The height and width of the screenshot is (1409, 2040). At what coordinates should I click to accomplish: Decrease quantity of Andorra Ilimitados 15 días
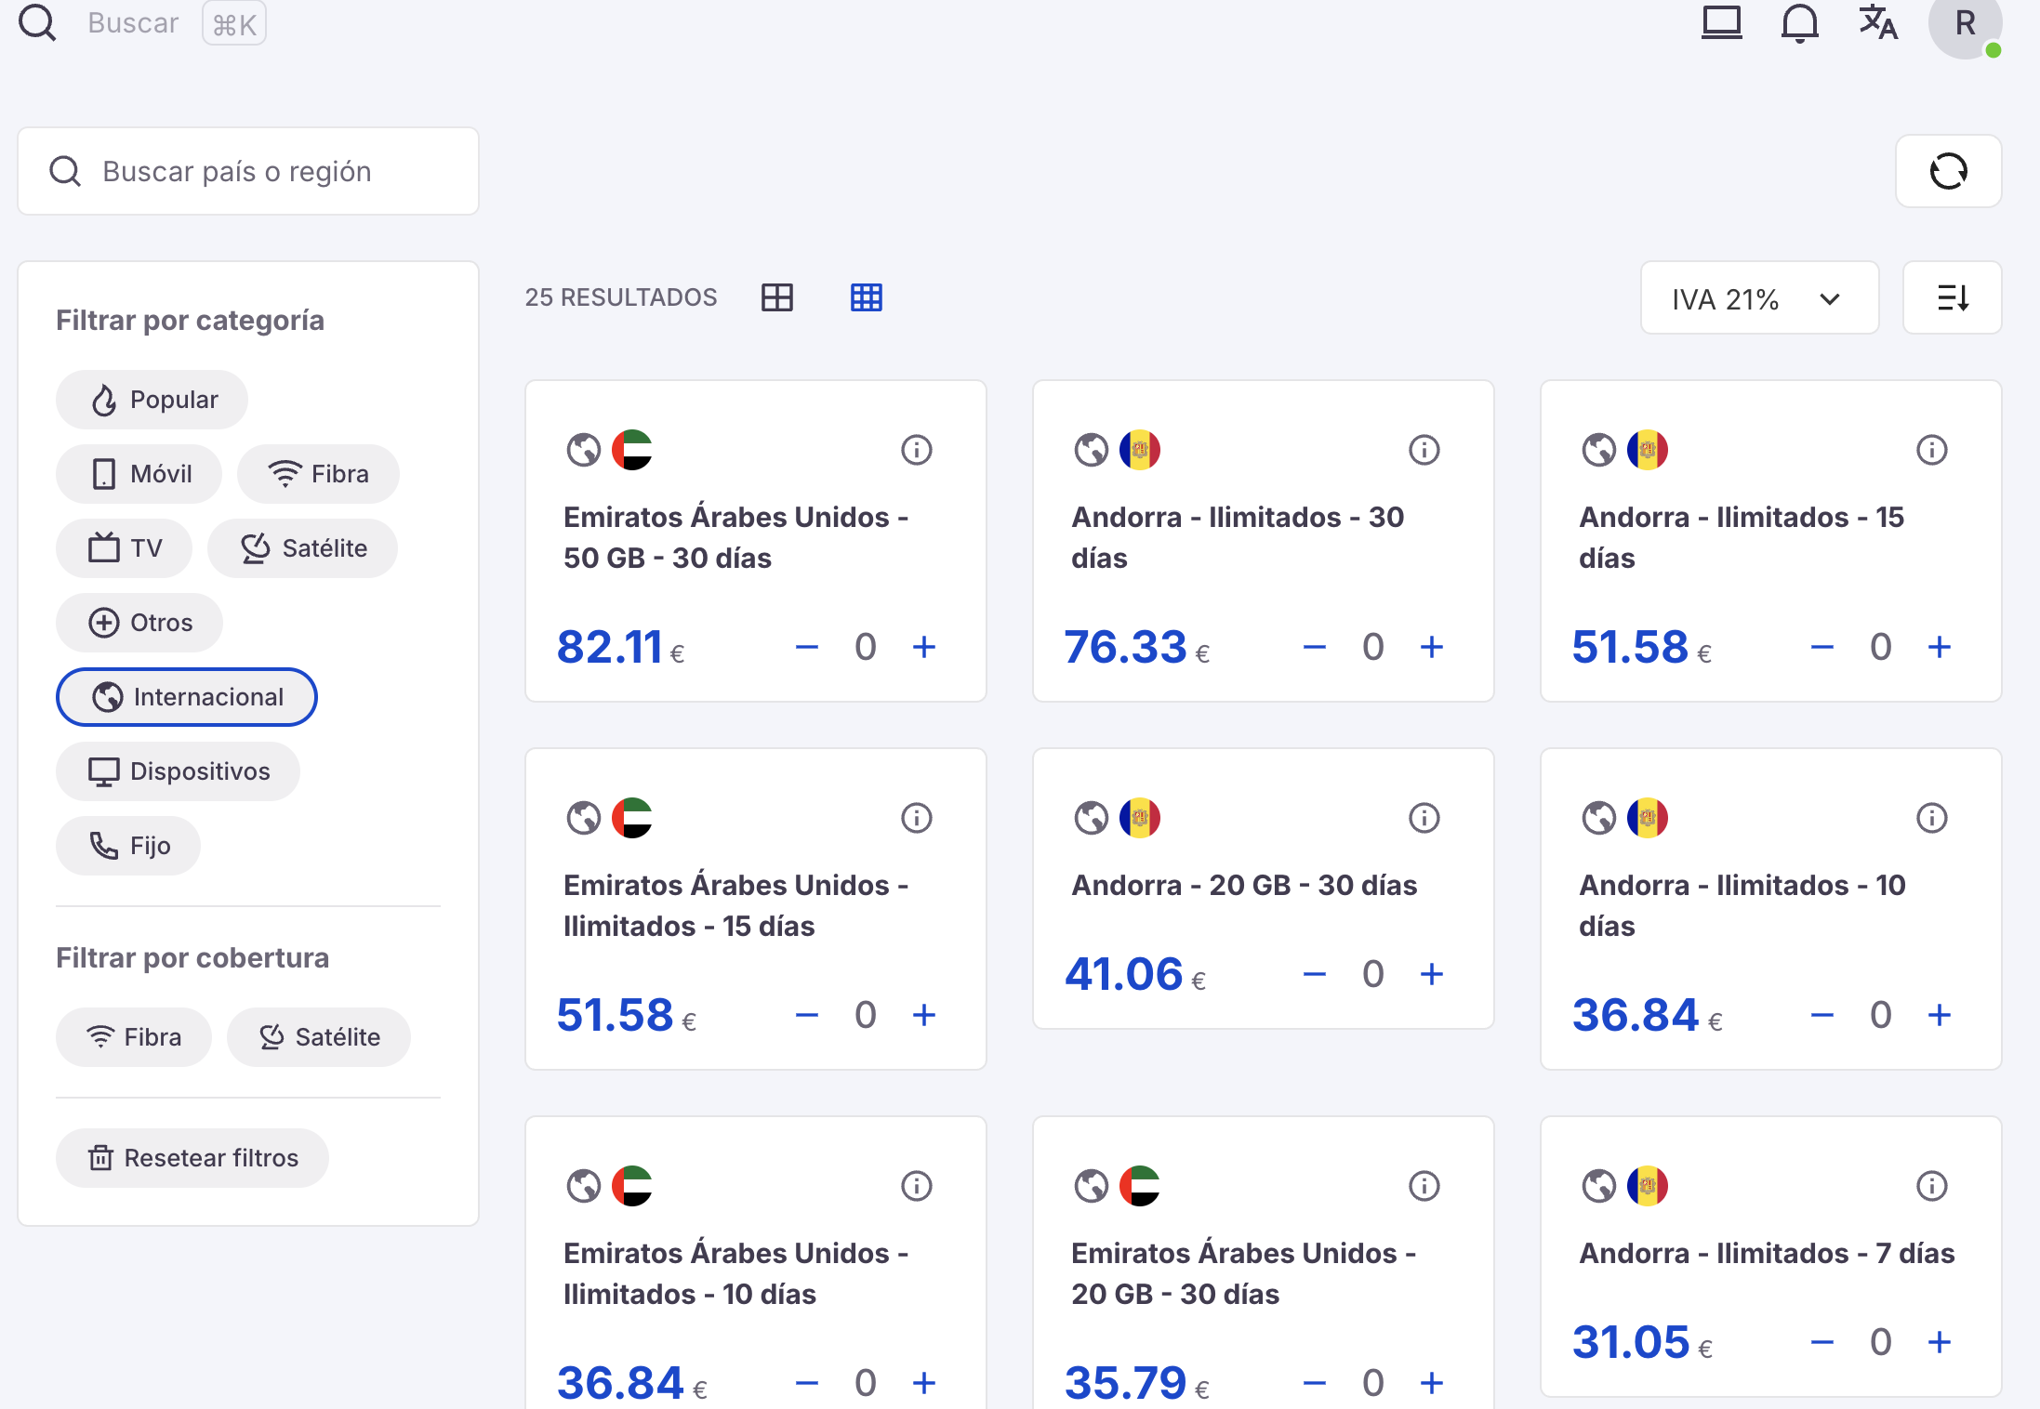[1821, 647]
